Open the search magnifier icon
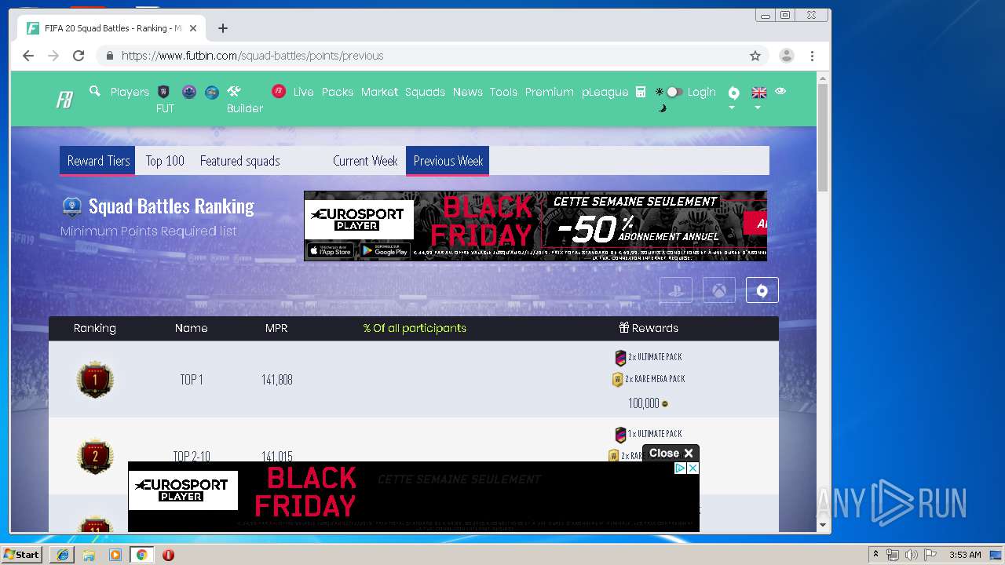 [95, 91]
